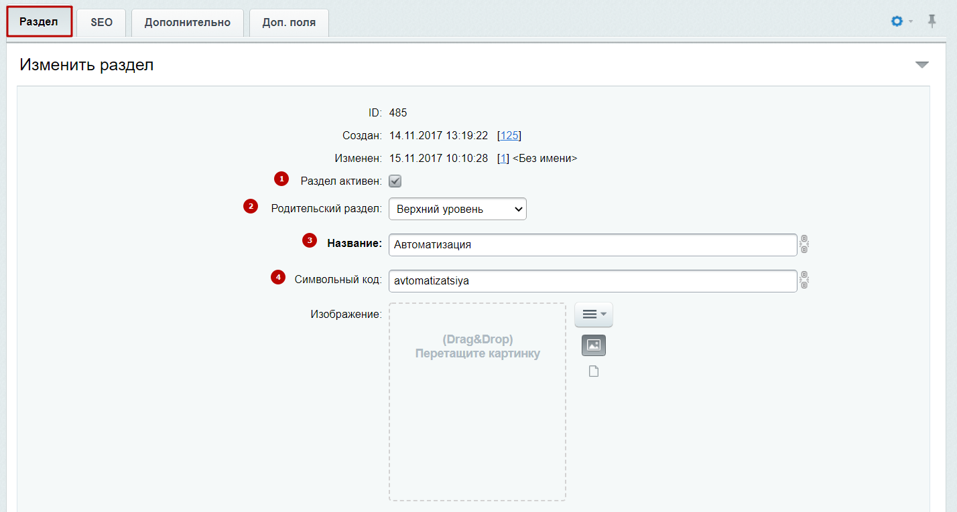The width and height of the screenshot is (957, 512).
Task: Select the creation date '14.11.2017 13:19:22'
Action: pyautogui.click(x=438, y=136)
